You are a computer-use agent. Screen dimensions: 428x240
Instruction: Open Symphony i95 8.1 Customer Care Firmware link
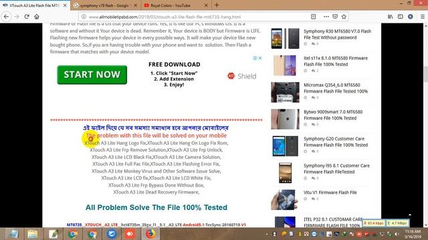point(336,169)
